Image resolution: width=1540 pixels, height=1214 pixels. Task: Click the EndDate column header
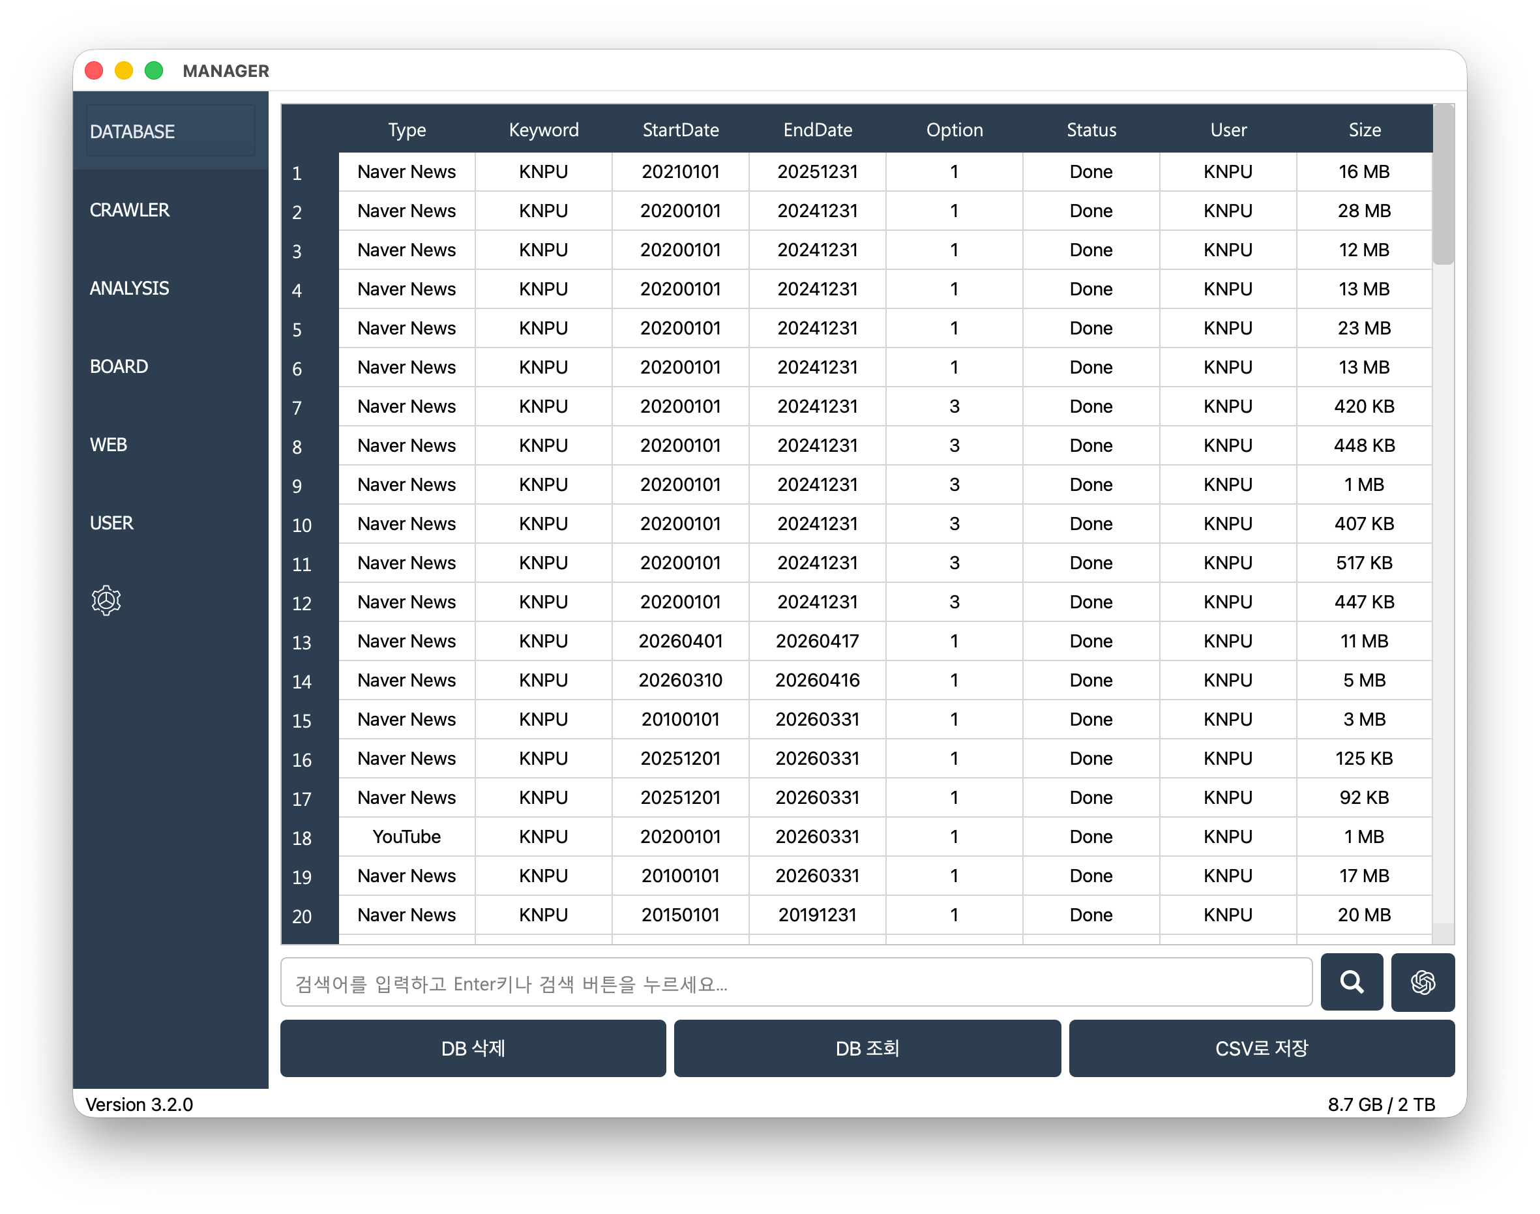[x=817, y=129]
